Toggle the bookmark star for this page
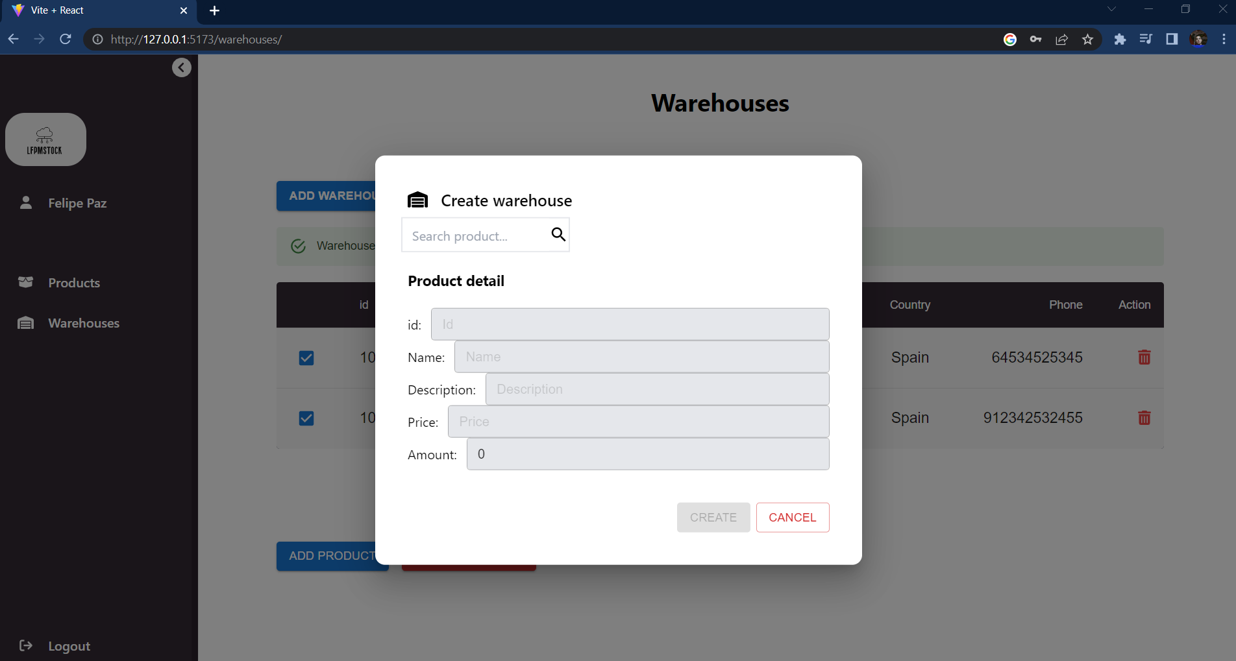Screen dimensions: 1236x661 pos(1087,39)
